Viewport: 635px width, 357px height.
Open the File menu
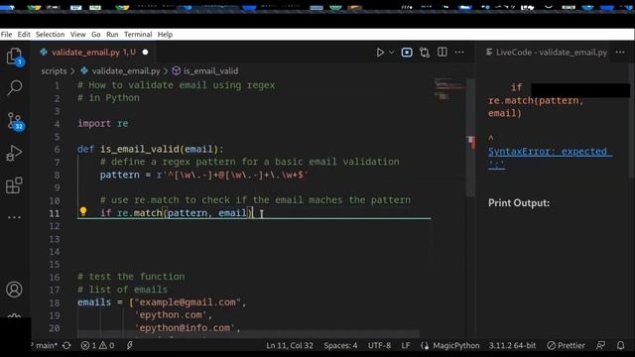(x=7, y=35)
